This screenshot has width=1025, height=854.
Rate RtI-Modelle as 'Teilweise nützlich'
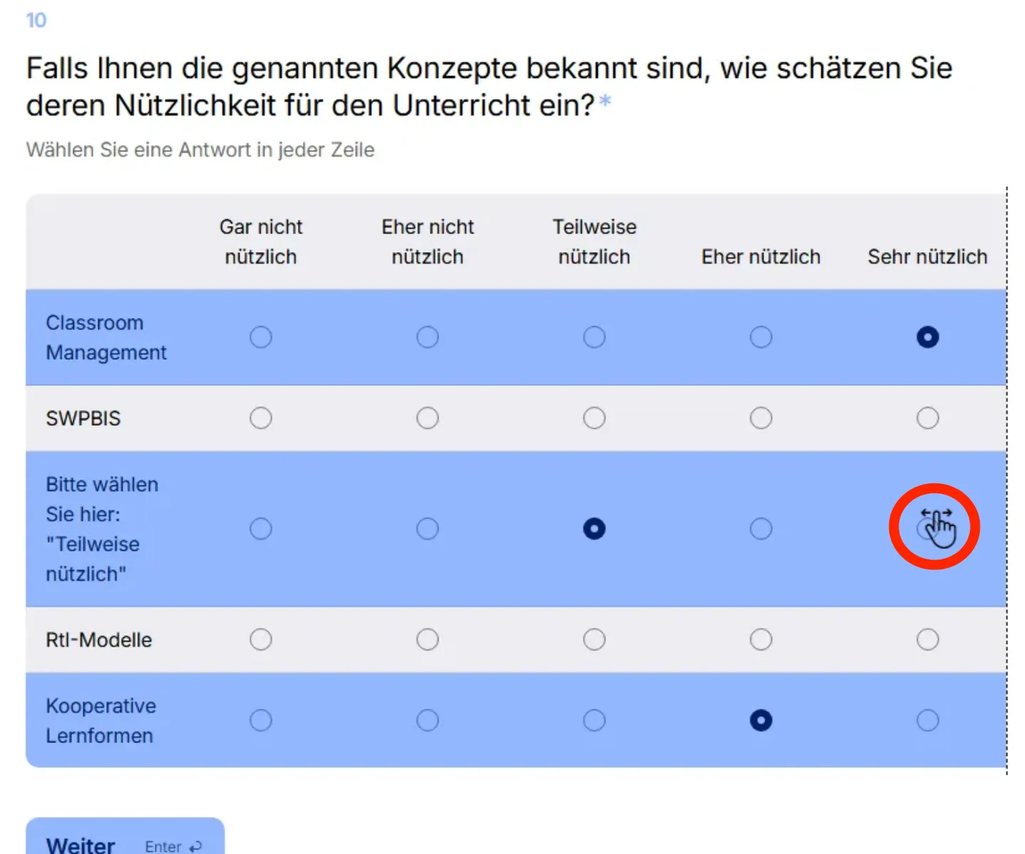[594, 640]
